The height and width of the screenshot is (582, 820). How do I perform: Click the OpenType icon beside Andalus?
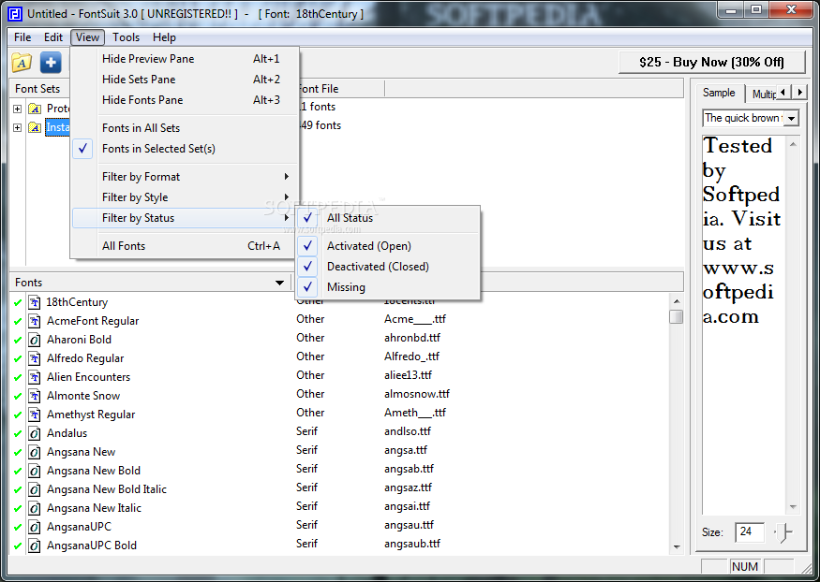[35, 433]
